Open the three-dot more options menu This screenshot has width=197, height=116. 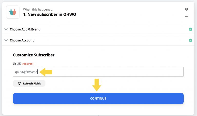[186, 16]
